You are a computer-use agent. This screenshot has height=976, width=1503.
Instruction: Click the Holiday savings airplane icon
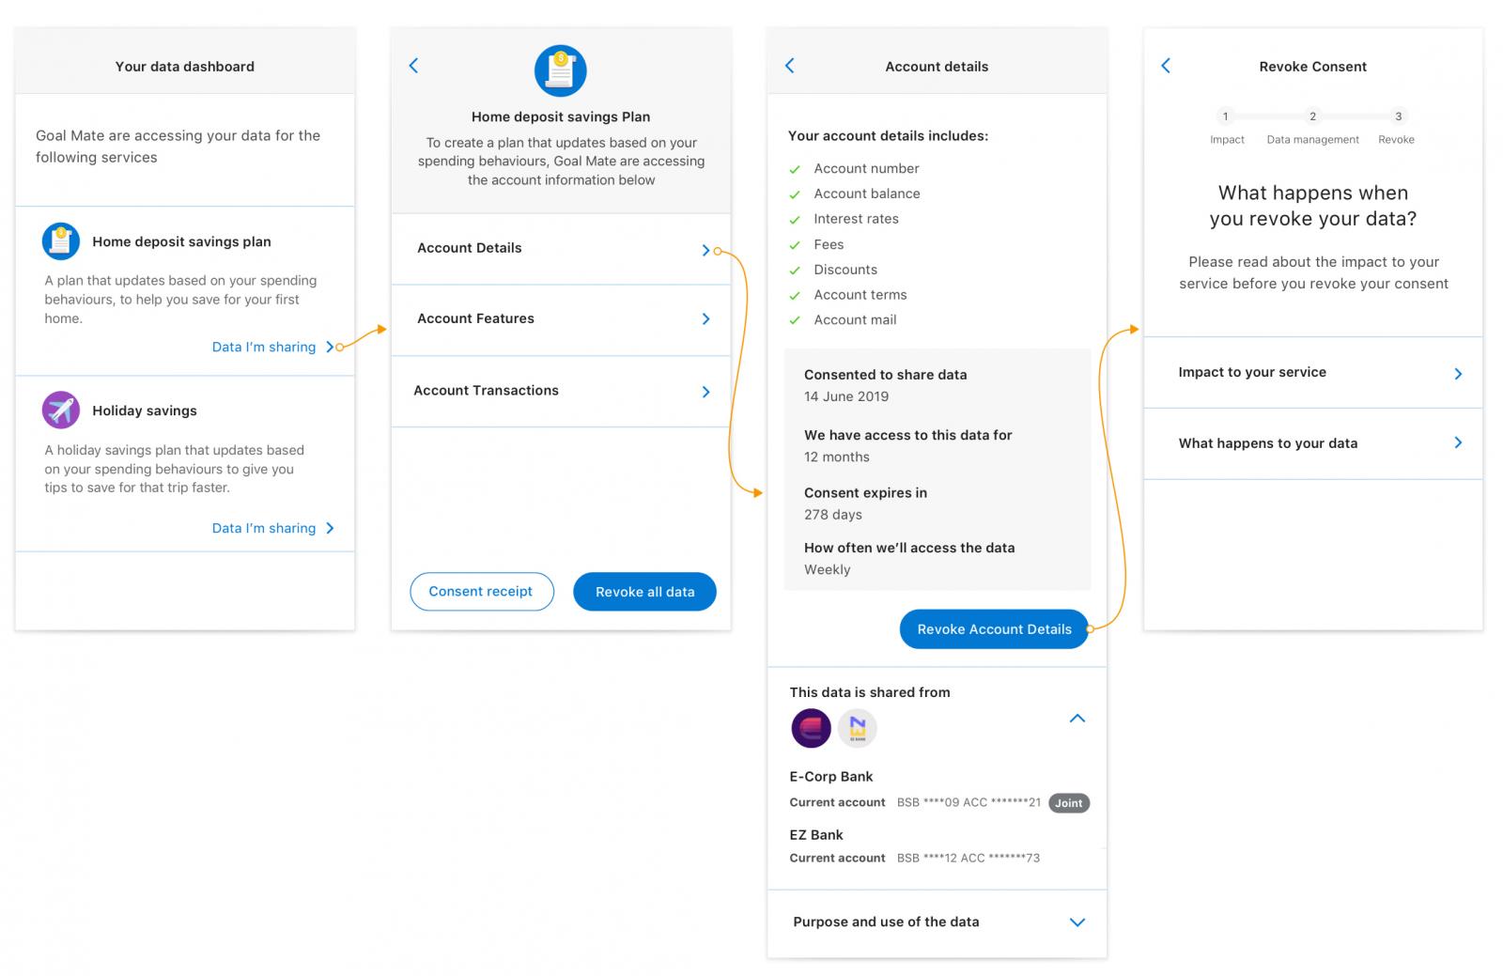pyautogui.click(x=61, y=411)
